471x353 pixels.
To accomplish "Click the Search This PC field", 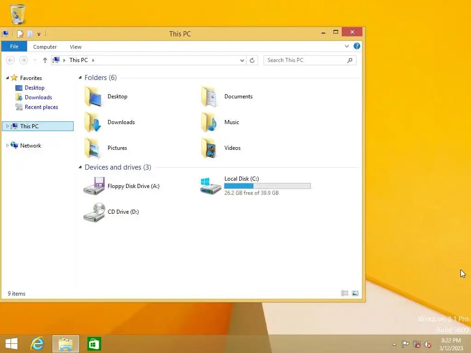I will point(310,60).
